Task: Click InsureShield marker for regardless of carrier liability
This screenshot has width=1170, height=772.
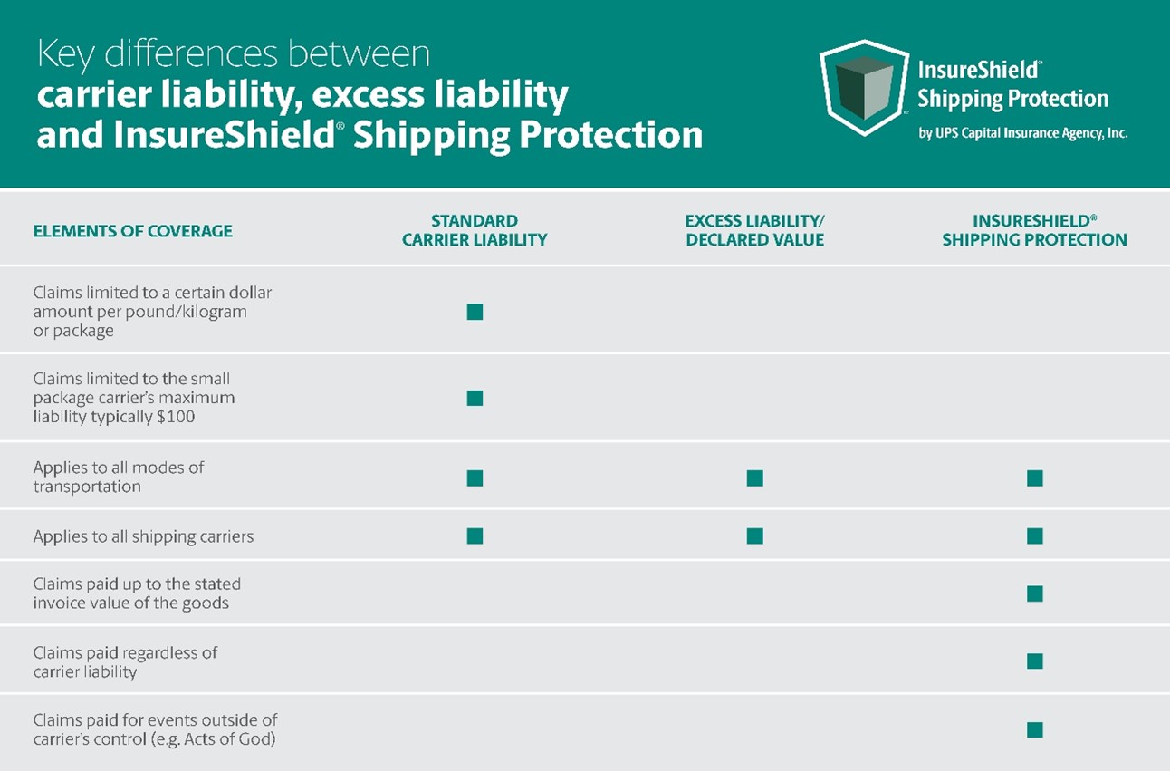Action: pyautogui.click(x=1035, y=661)
